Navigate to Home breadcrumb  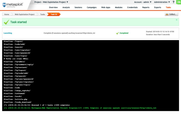pos(7,14)
